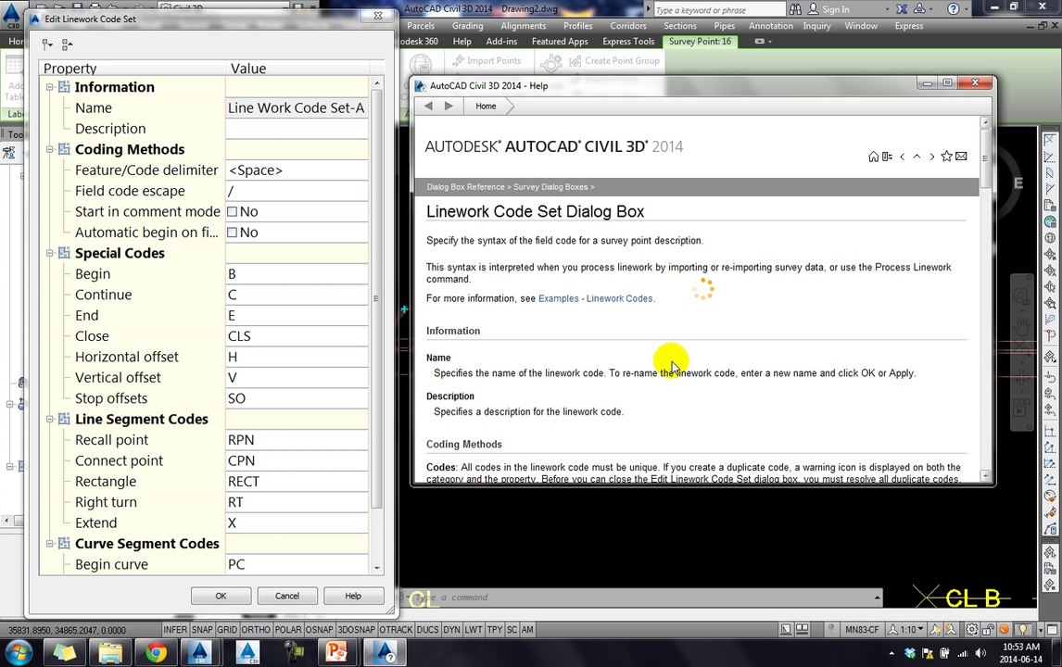Click Dialog Box Reference breadcrumb link
This screenshot has width=1062, height=667.
click(465, 187)
